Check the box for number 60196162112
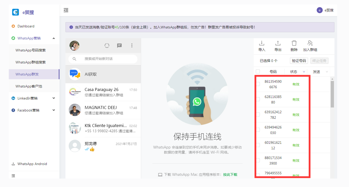The width and height of the screenshot is (349, 187). pos(258,145)
